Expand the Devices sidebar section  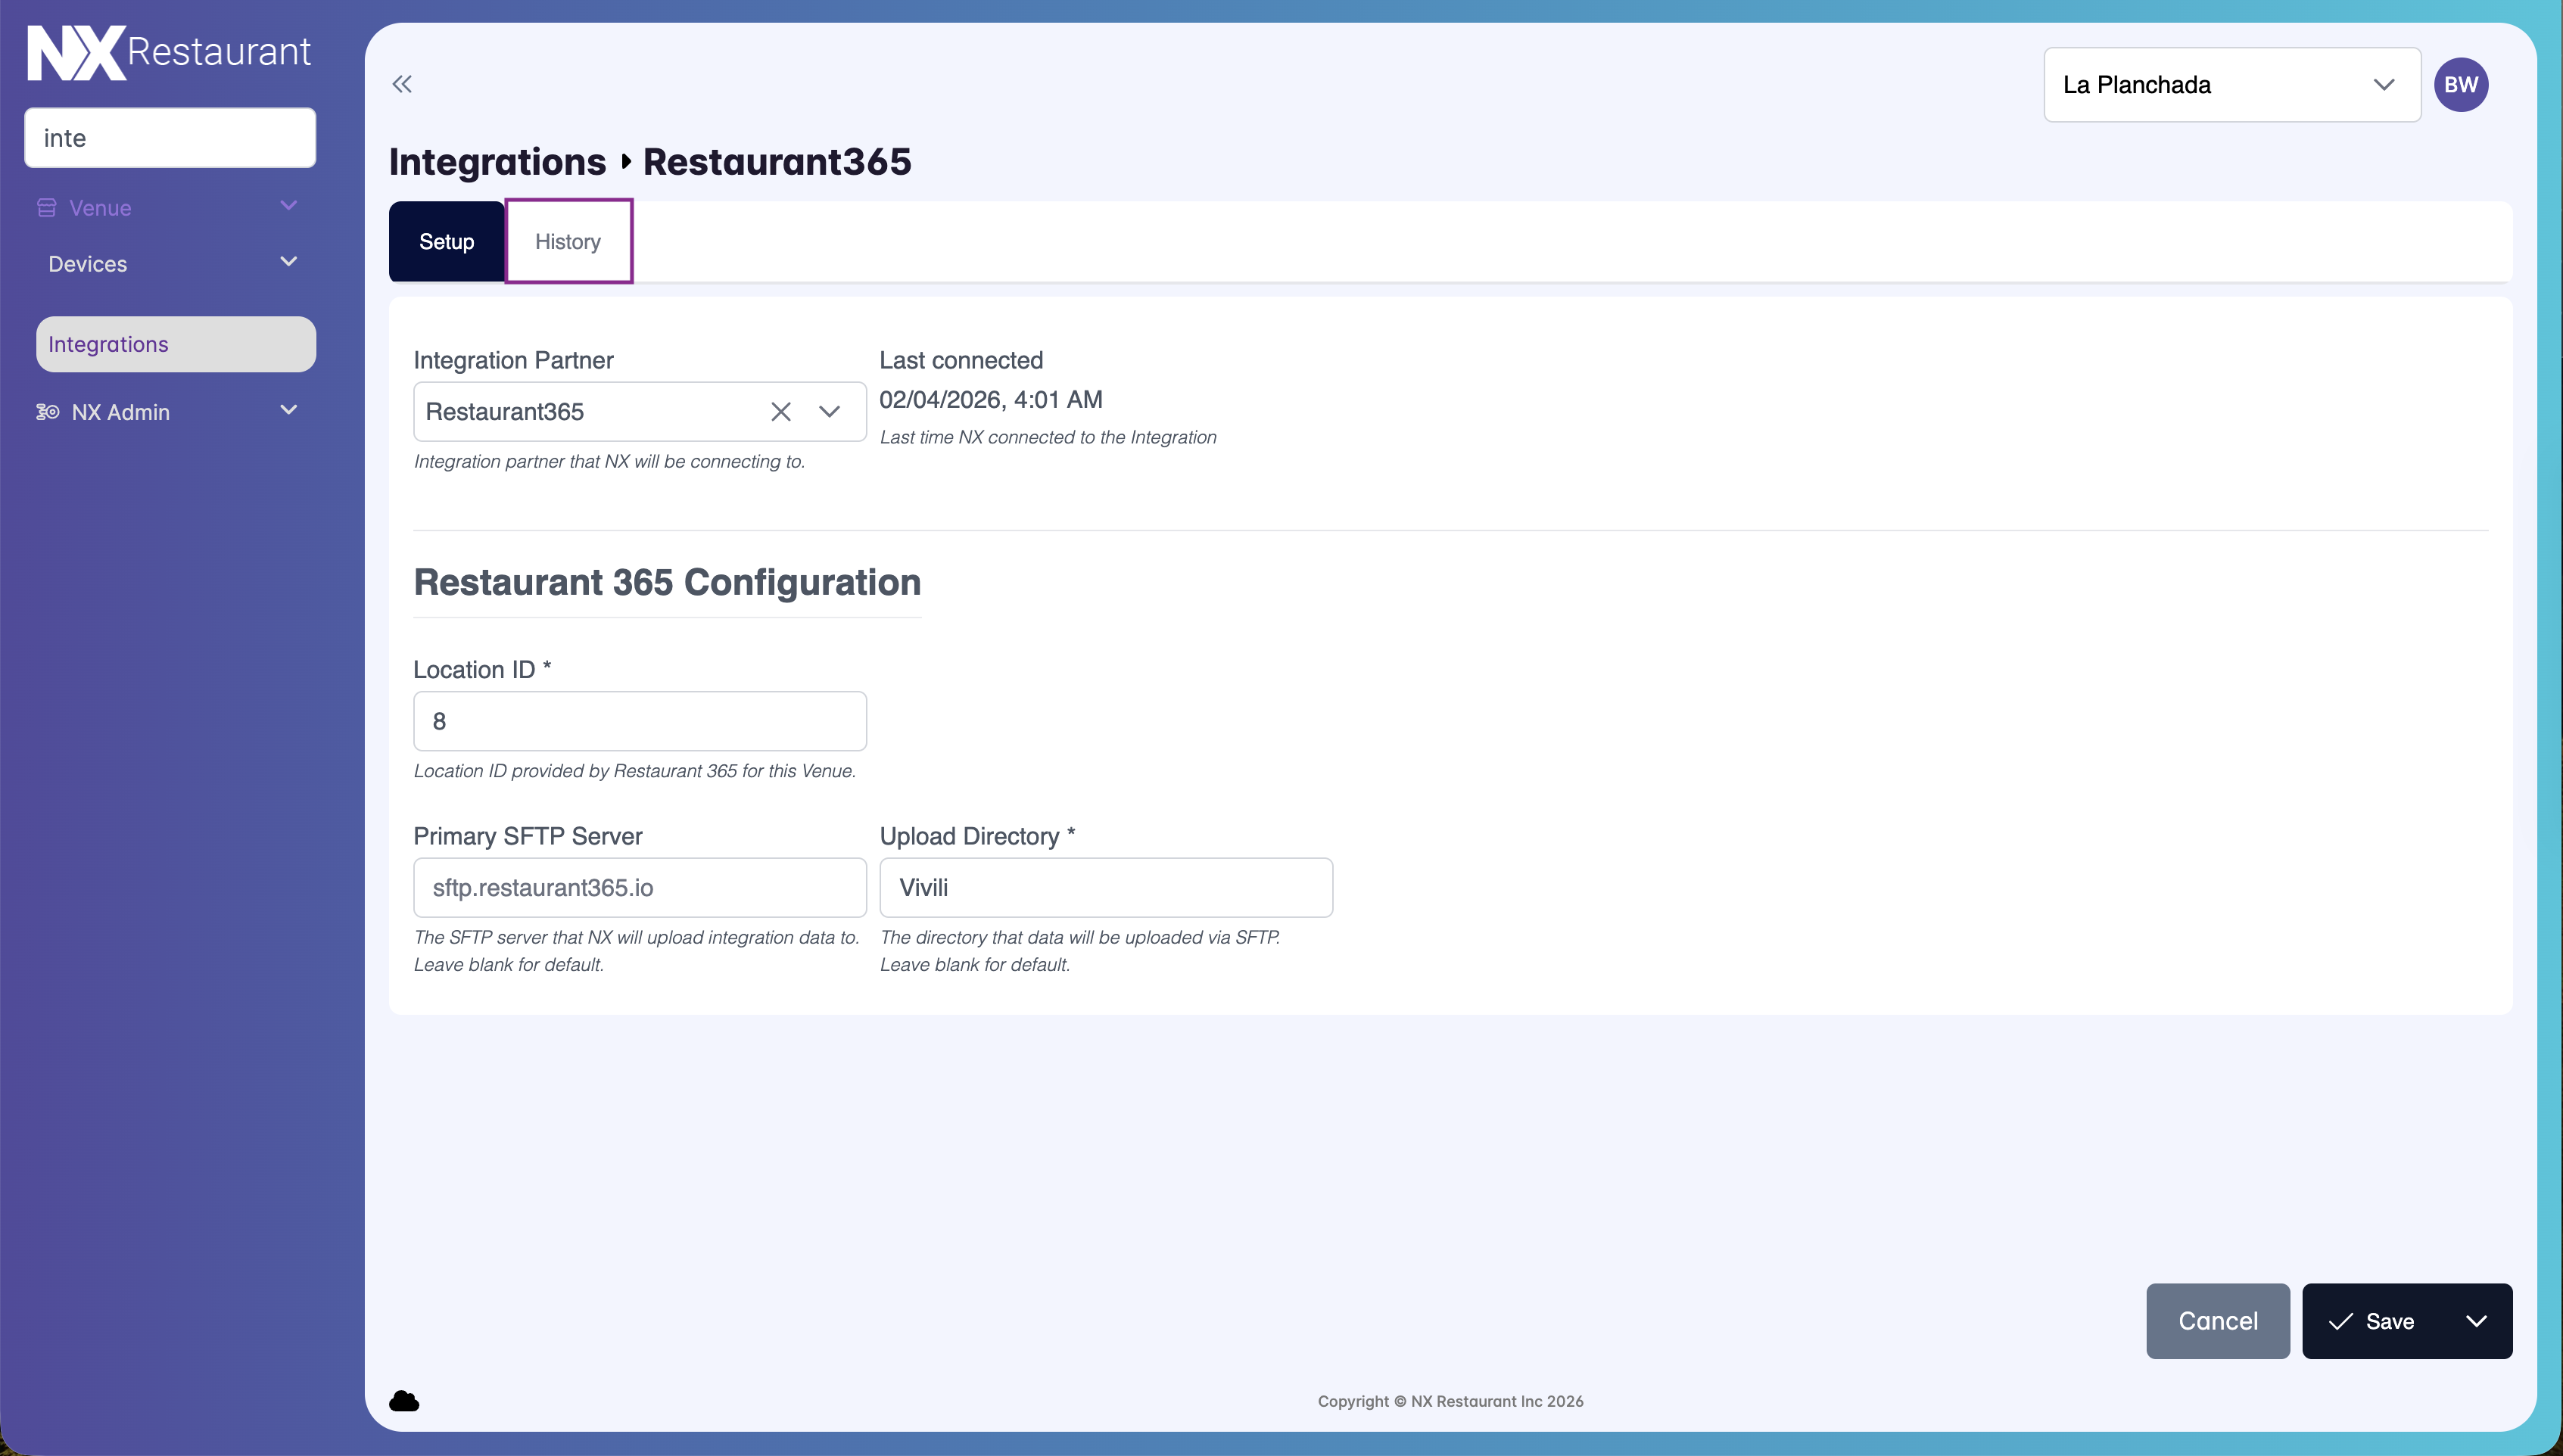pyautogui.click(x=289, y=262)
